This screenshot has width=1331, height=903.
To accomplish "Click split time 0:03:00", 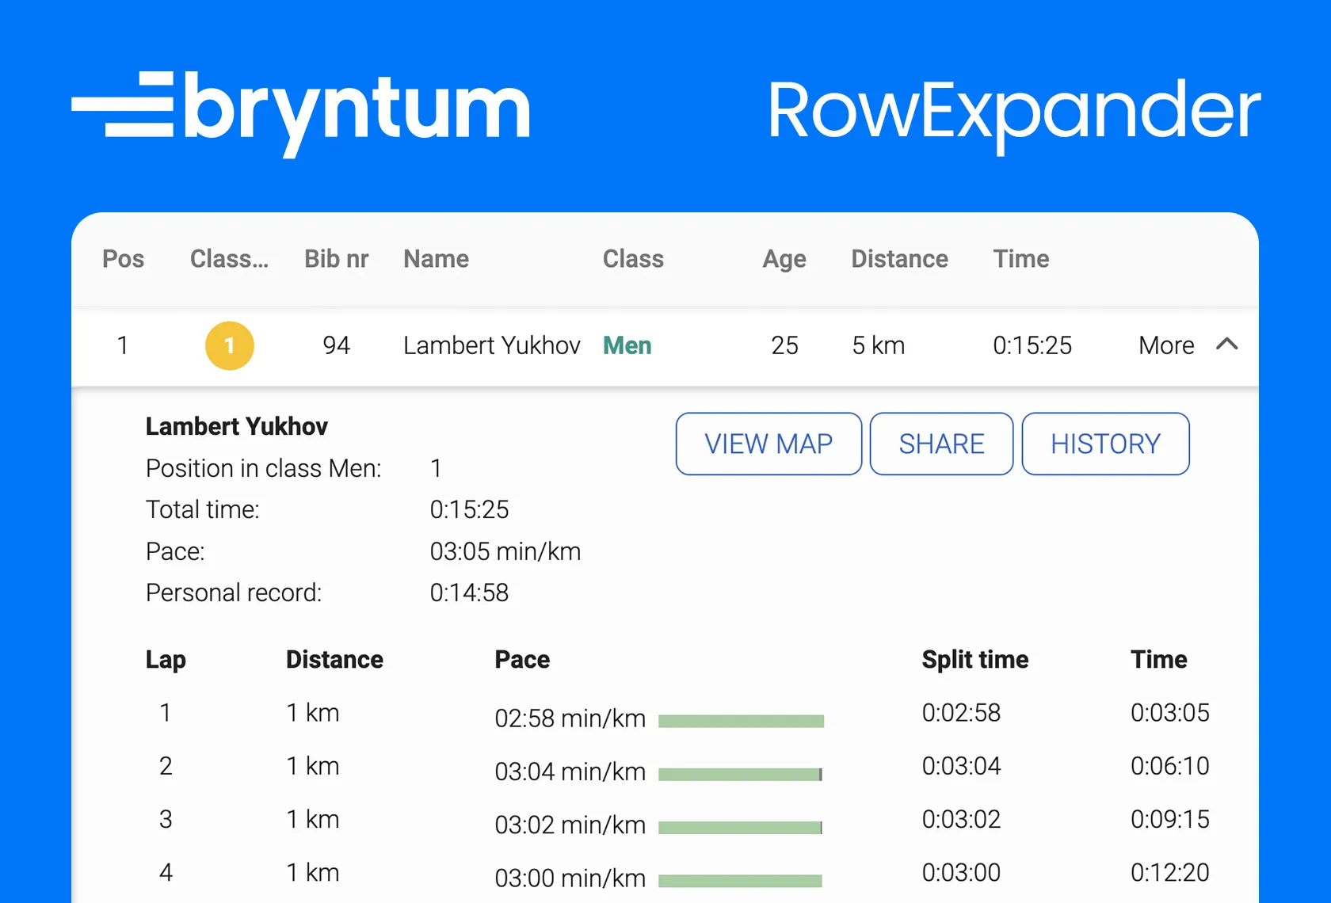I will click(x=961, y=872).
